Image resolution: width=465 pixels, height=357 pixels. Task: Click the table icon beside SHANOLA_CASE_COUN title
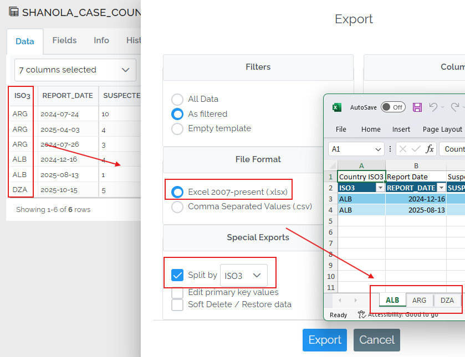tap(15, 11)
